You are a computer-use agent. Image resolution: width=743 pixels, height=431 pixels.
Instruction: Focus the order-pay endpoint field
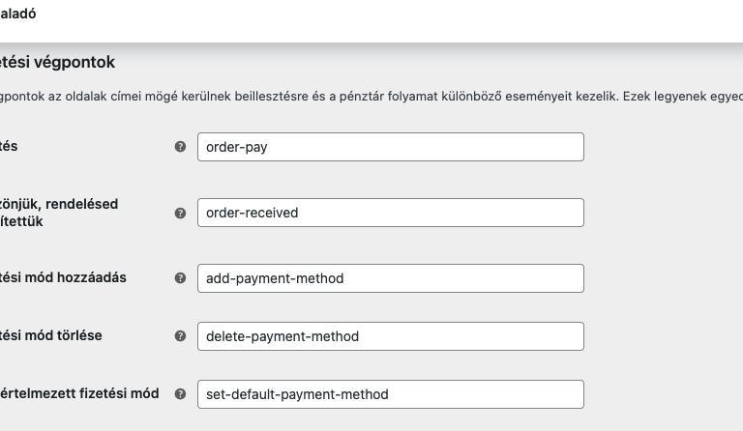pos(391,147)
